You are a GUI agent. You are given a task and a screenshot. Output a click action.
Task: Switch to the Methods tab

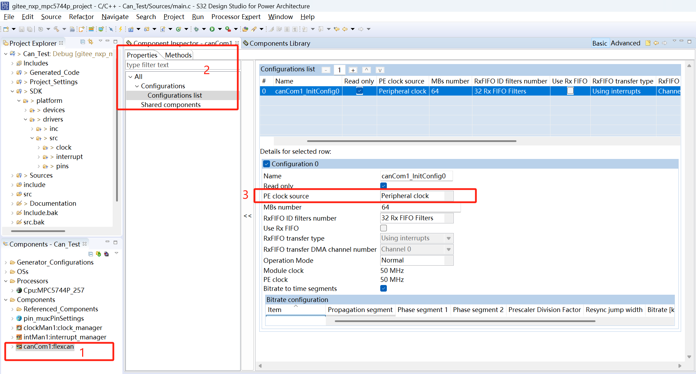178,55
